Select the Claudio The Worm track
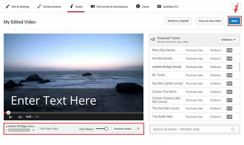The image size is (244, 145). (x=194, y=92)
